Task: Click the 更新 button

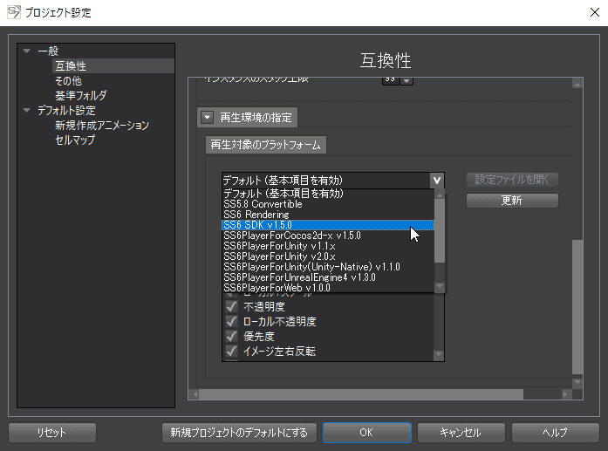Action: 512,201
